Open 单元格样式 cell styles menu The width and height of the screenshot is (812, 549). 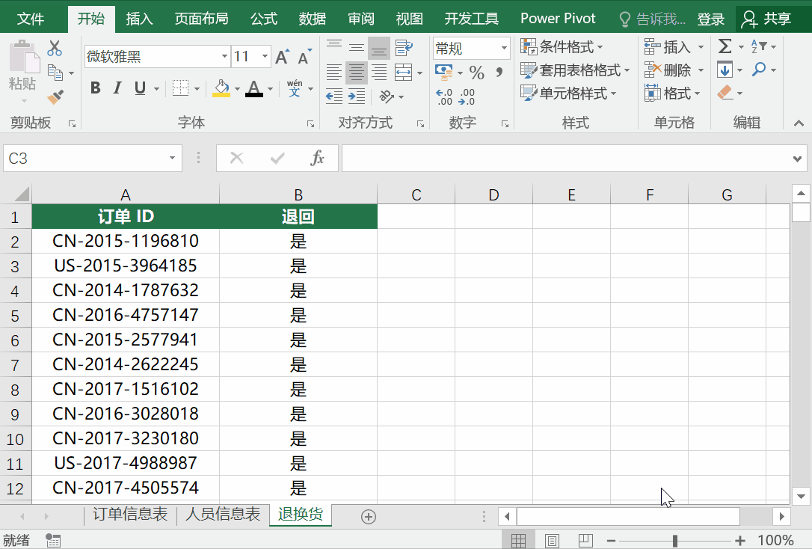[x=568, y=93]
